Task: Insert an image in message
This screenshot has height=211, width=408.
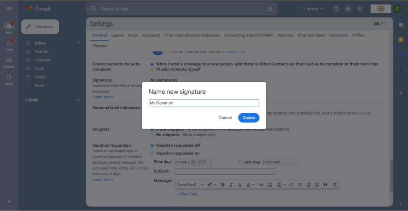Action: click(x=270, y=185)
